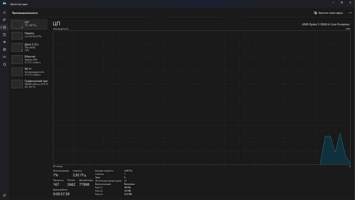Open the Services page icon
This screenshot has width=355, height=200.
[4, 64]
